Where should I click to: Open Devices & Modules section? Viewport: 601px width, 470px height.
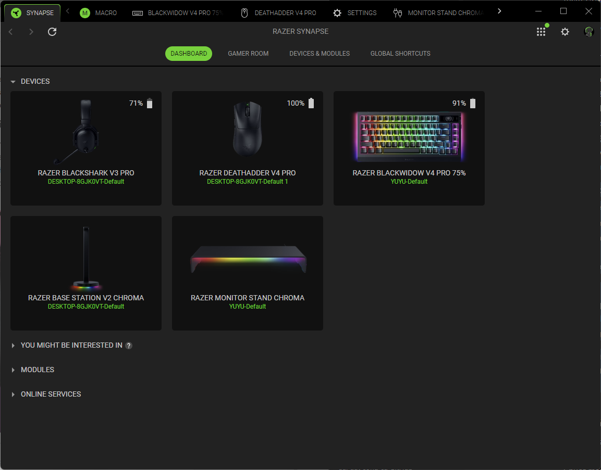pos(320,54)
